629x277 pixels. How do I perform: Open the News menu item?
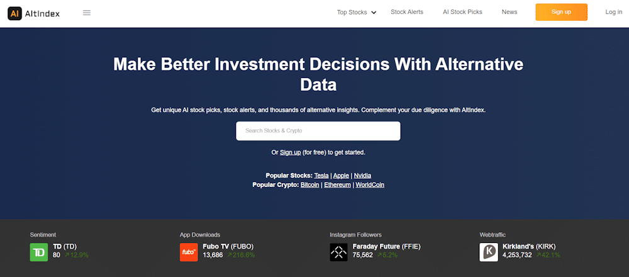(509, 12)
